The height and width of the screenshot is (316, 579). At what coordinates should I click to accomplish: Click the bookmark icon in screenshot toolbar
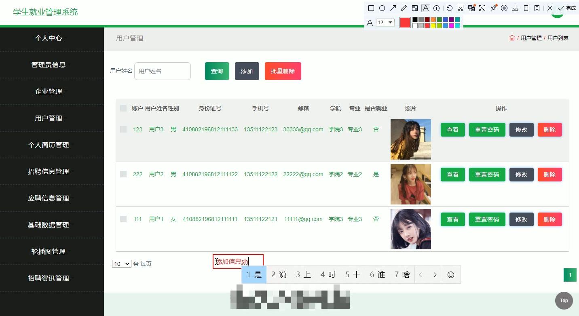click(x=537, y=8)
